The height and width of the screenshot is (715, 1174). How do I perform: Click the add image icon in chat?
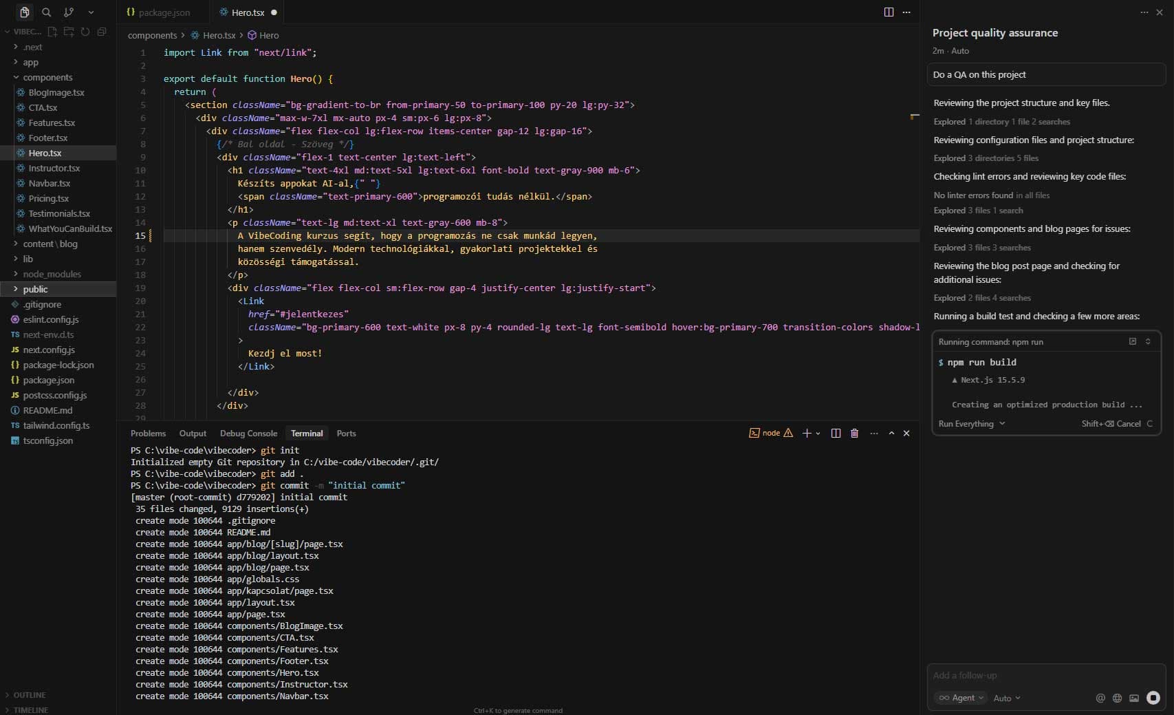click(1134, 698)
